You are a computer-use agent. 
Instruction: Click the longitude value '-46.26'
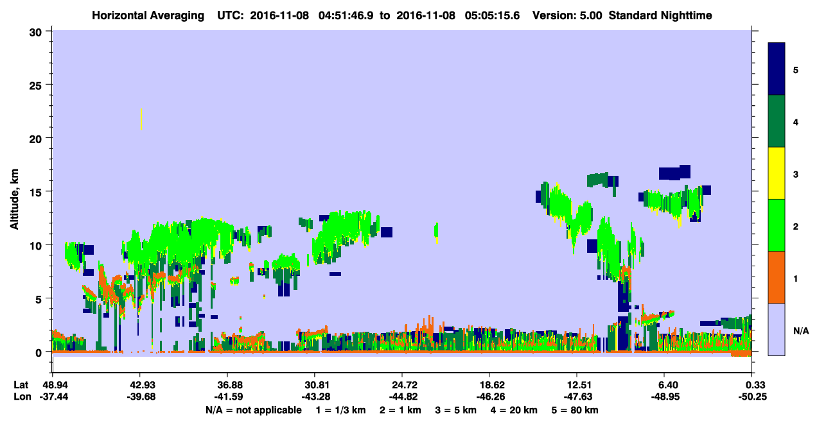click(x=489, y=397)
